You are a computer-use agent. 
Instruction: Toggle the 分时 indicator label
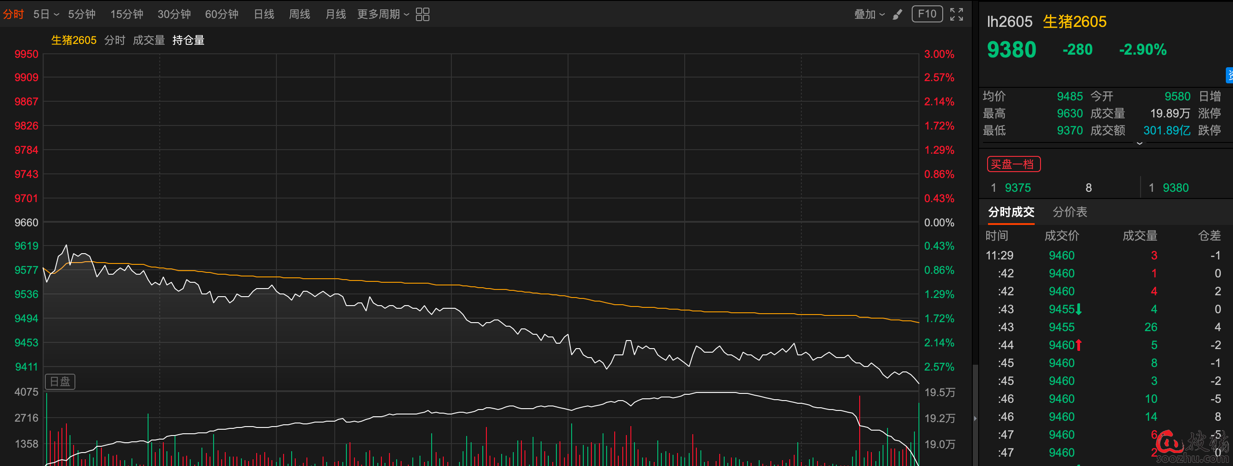[x=114, y=40]
